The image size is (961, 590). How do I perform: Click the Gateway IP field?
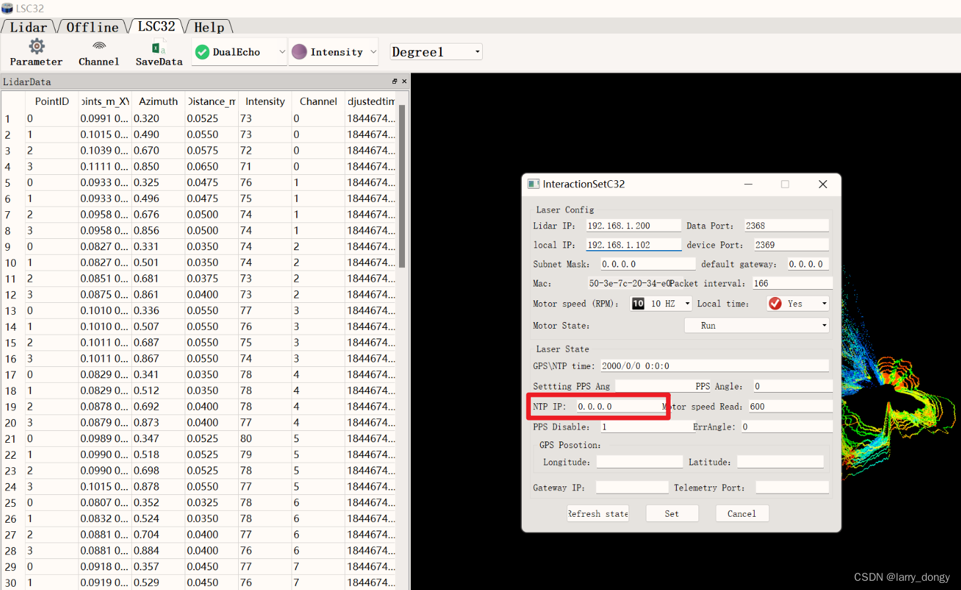632,487
